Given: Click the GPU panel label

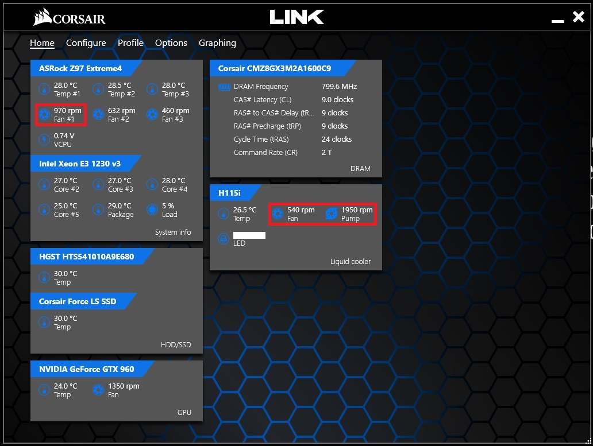Looking at the screenshot, I should coord(184,412).
